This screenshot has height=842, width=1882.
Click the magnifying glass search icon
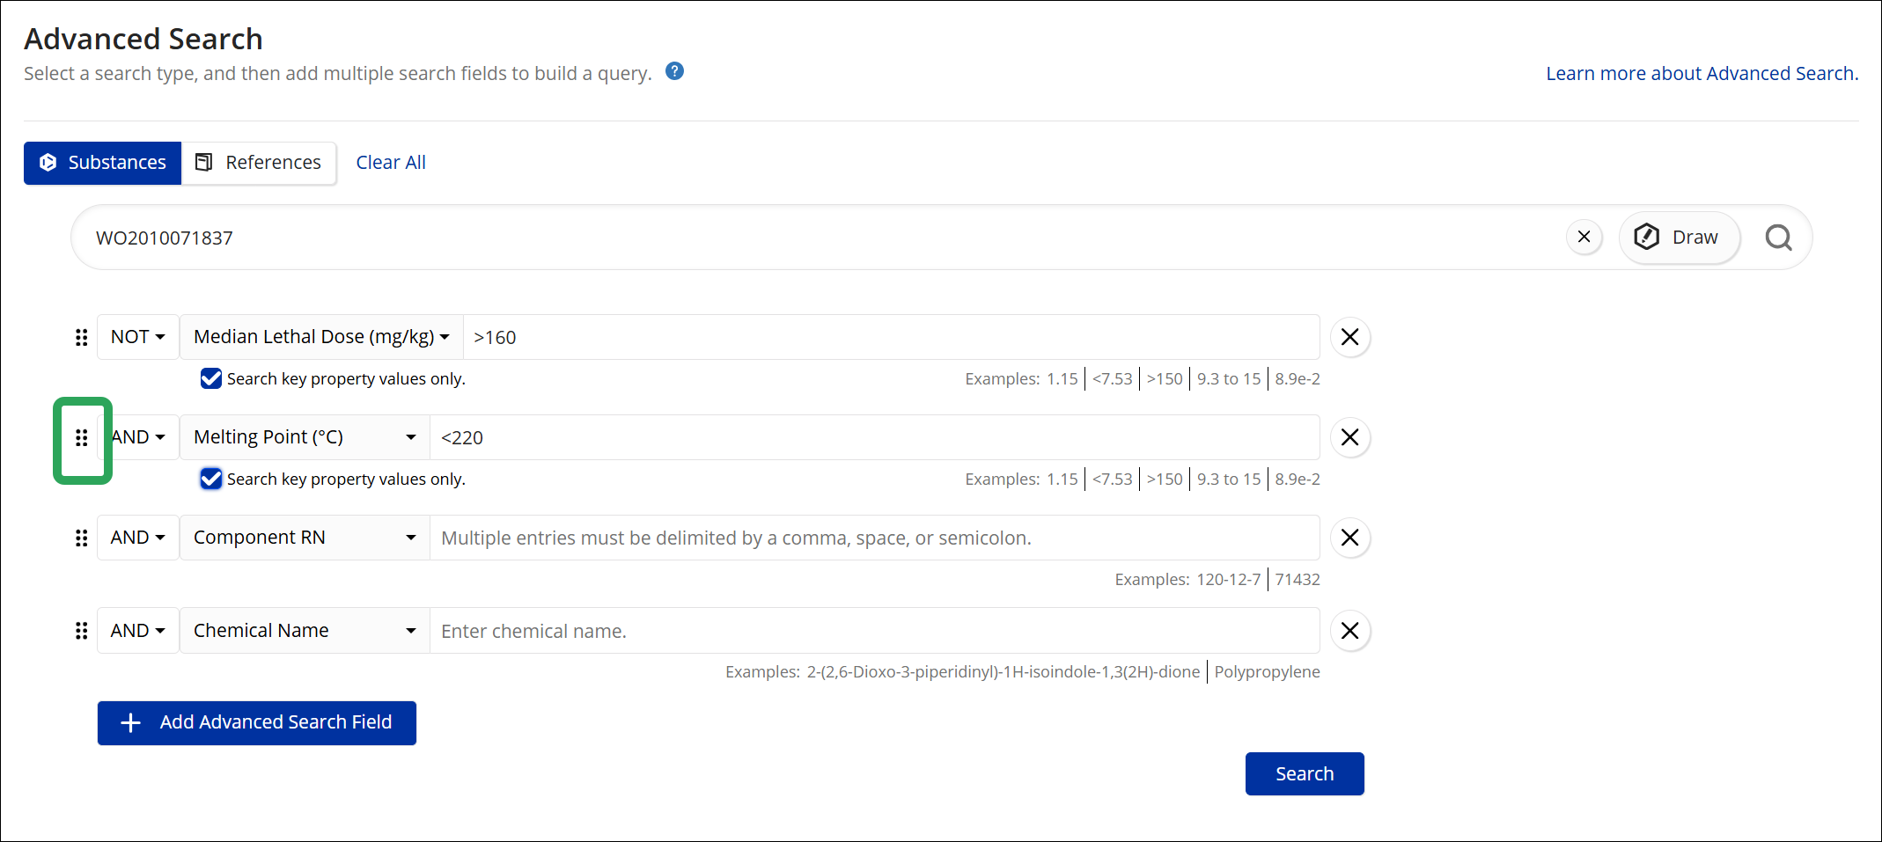coord(1778,238)
